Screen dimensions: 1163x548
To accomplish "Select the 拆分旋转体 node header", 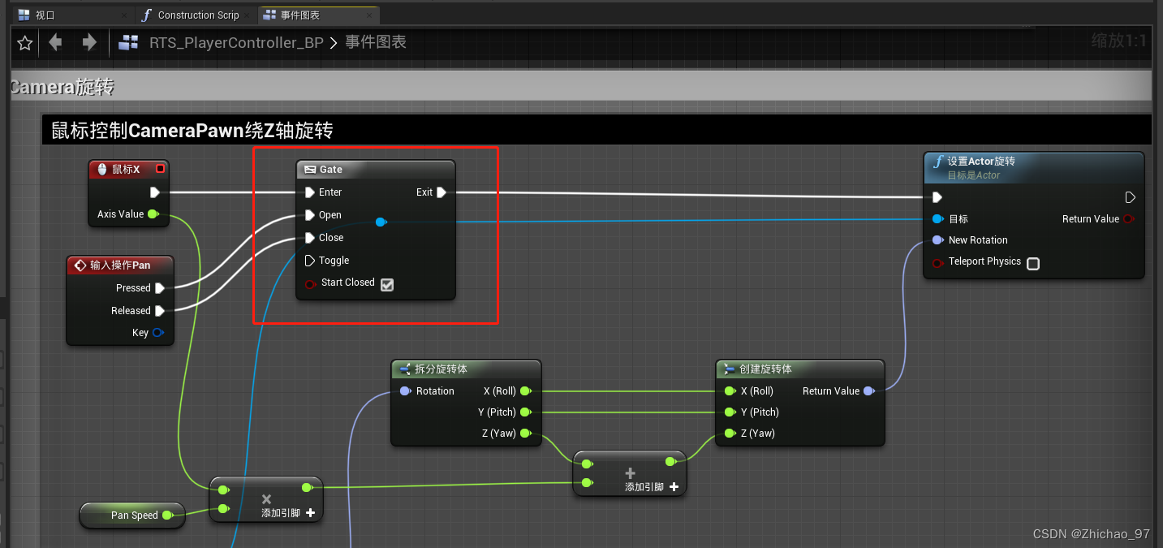I will tap(465, 369).
